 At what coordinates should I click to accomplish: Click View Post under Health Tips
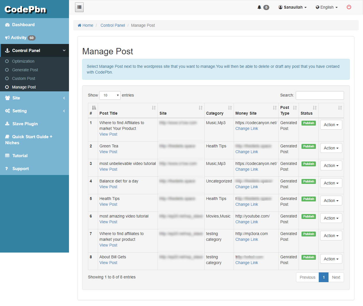pos(108,204)
